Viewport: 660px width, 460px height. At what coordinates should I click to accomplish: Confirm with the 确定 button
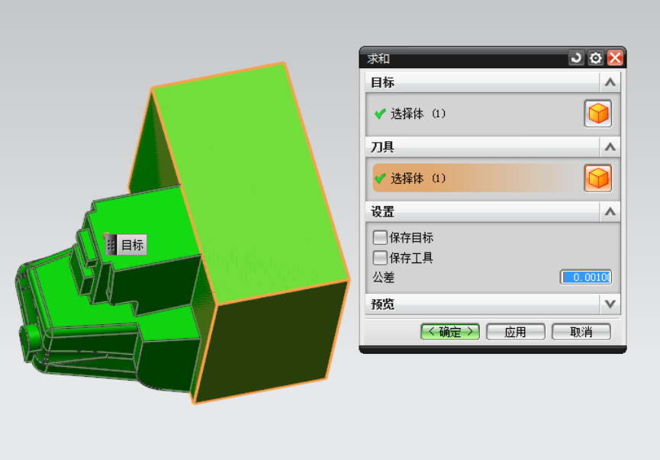click(x=450, y=332)
